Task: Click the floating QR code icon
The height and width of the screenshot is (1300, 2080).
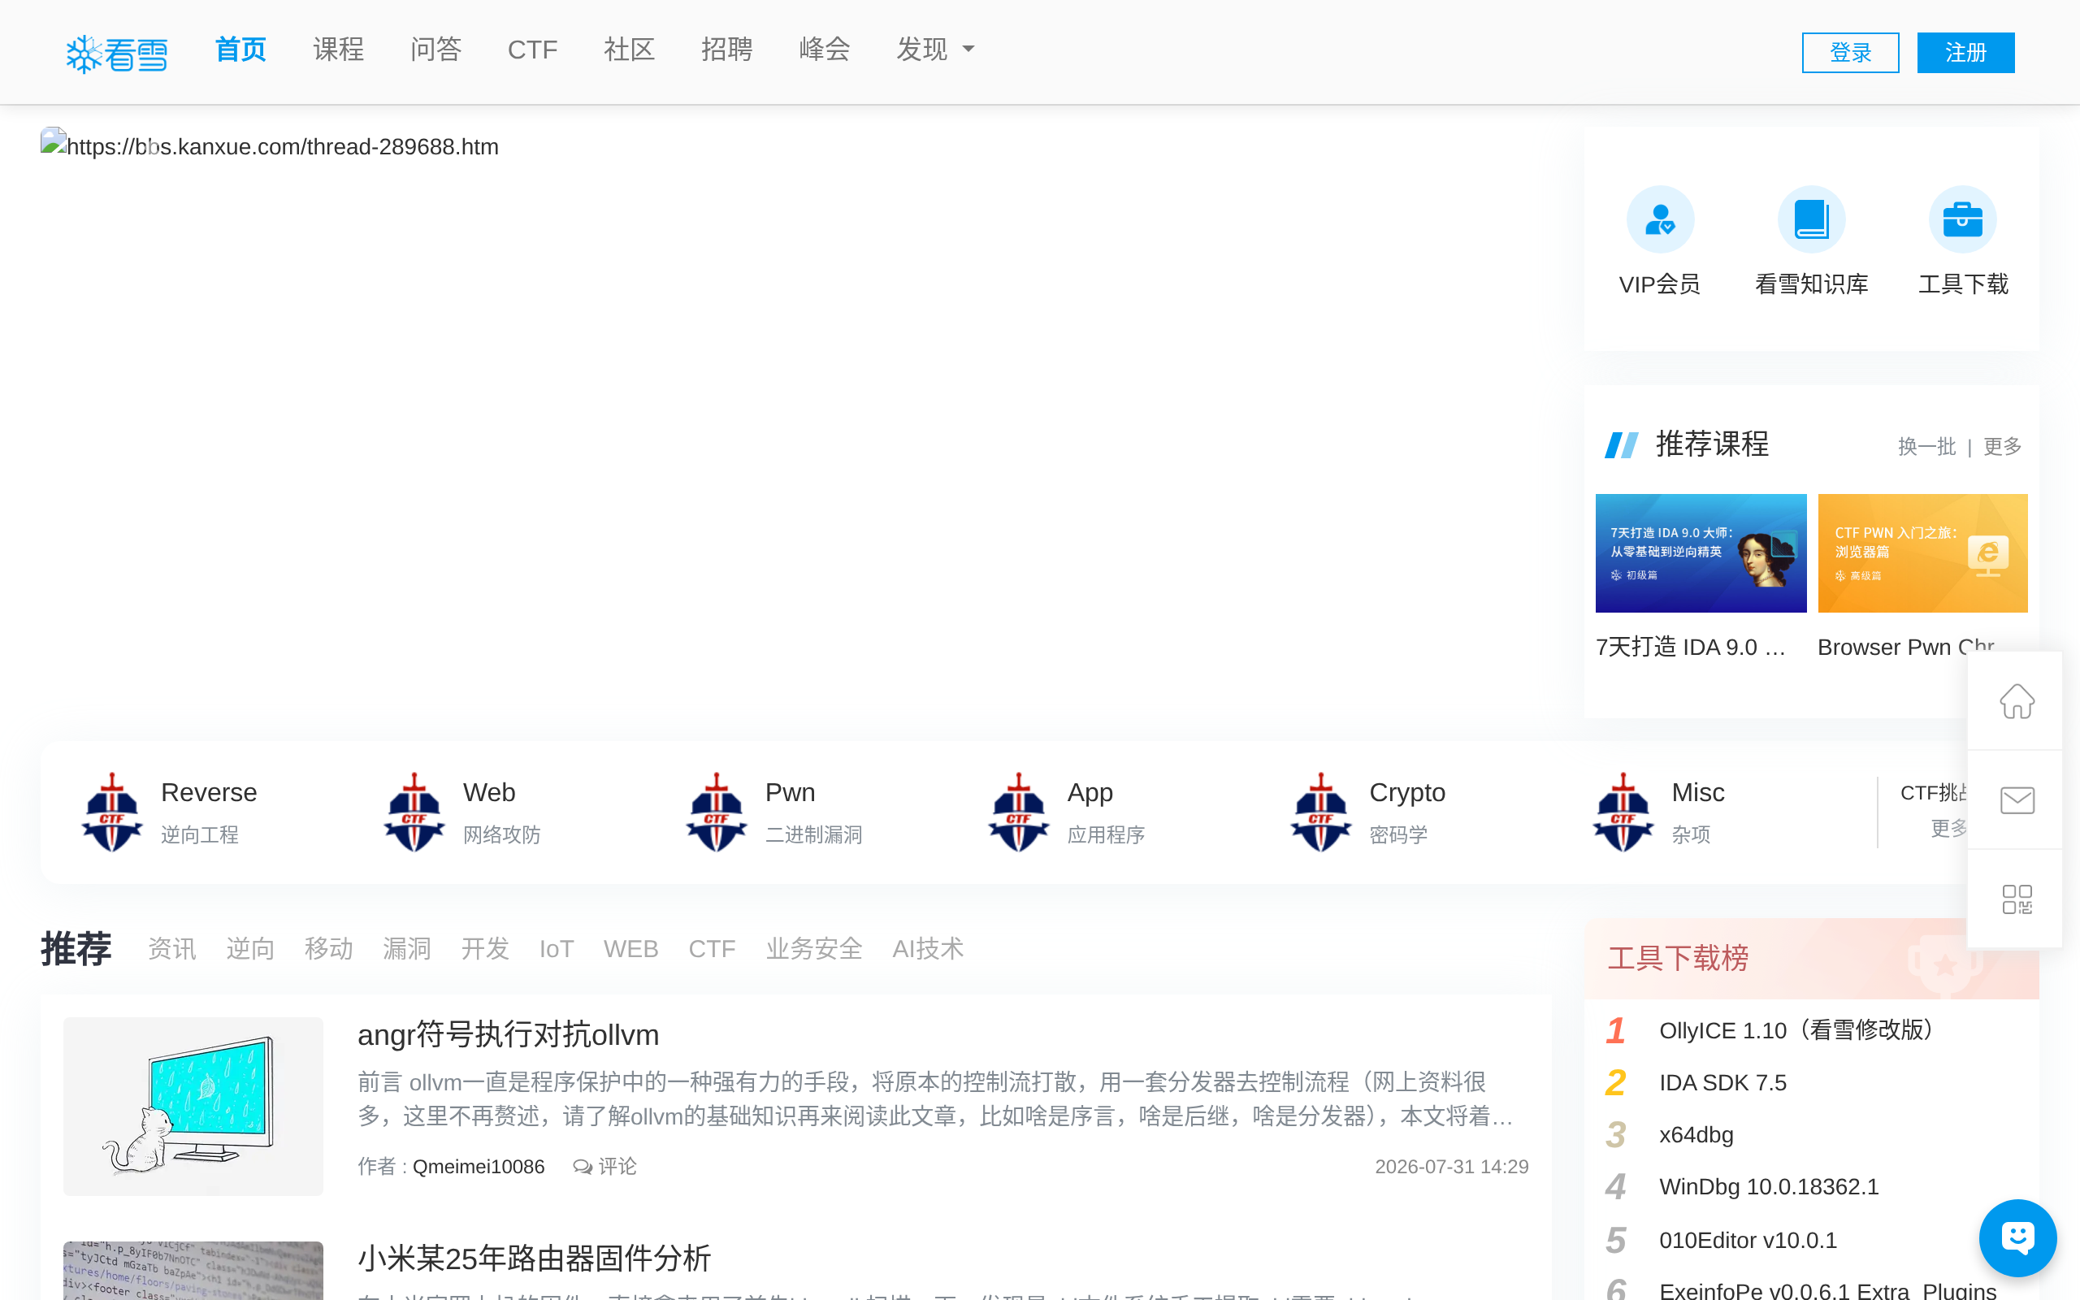Action: 2017,899
